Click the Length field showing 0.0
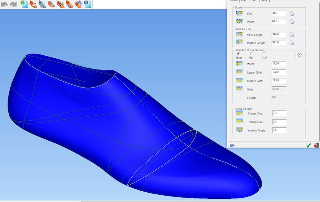This screenshot has height=202, width=320. click(x=279, y=98)
